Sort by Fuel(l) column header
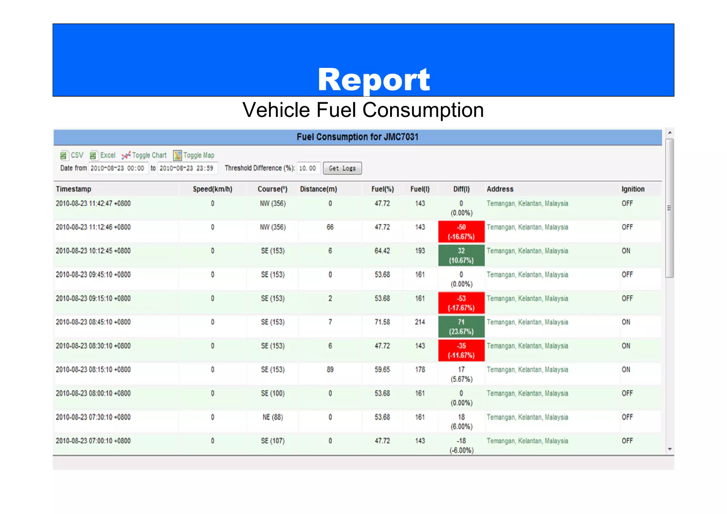The height and width of the screenshot is (514, 727). click(x=420, y=189)
